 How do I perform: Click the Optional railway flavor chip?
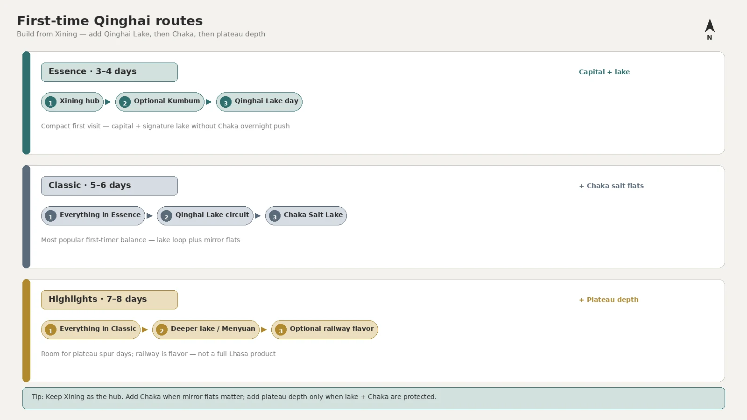coord(324,329)
